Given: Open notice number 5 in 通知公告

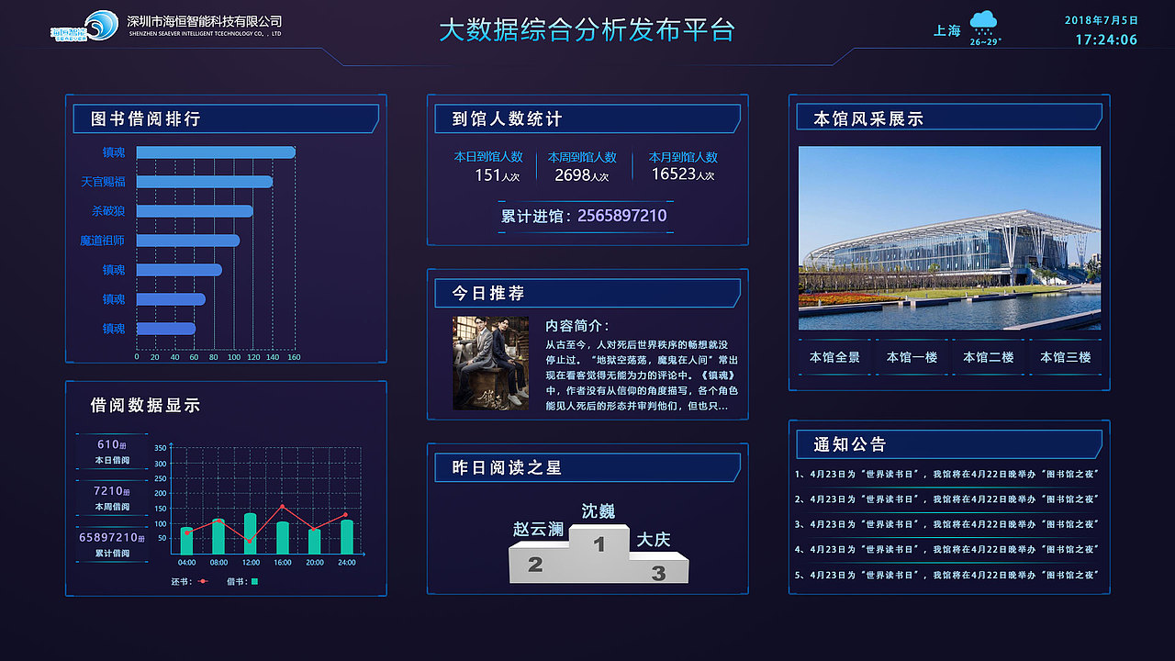Looking at the screenshot, I should point(947,576).
